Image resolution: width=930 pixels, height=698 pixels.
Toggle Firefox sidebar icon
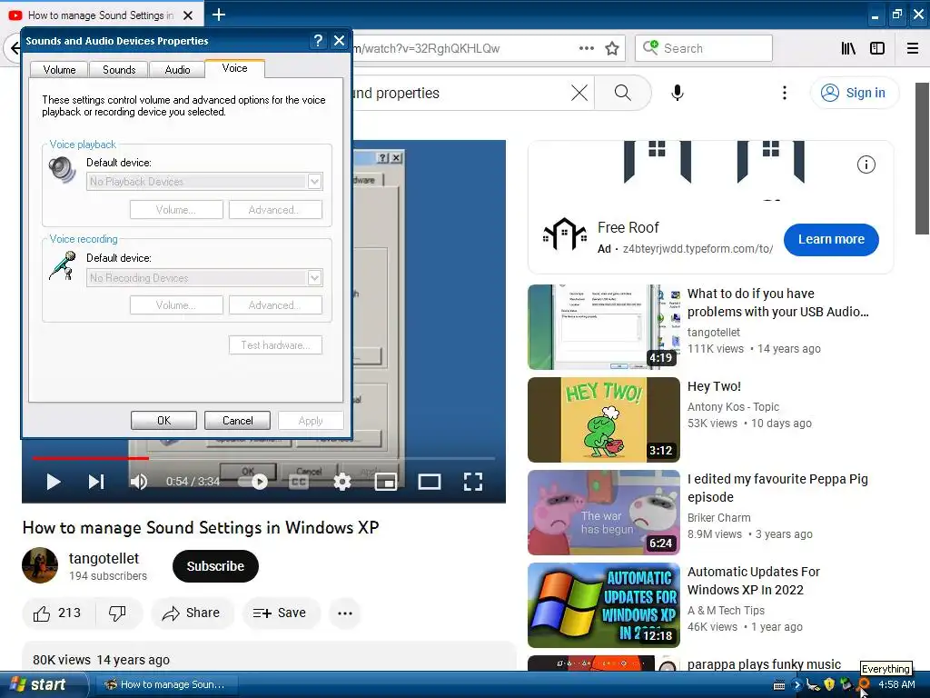click(x=877, y=49)
